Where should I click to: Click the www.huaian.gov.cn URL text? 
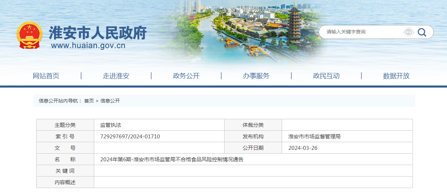tap(88, 46)
